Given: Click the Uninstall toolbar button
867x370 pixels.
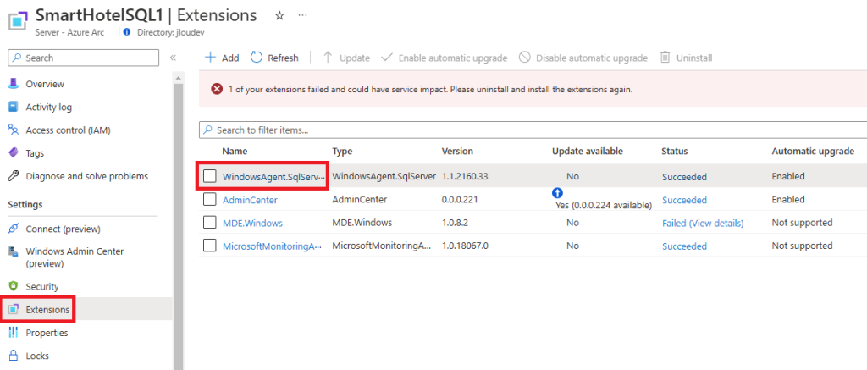Looking at the screenshot, I should click(686, 58).
